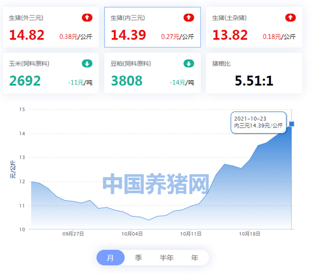Click the y-axis unit label 元/公斤
This screenshot has width=312, height=274.
[x=12, y=169]
